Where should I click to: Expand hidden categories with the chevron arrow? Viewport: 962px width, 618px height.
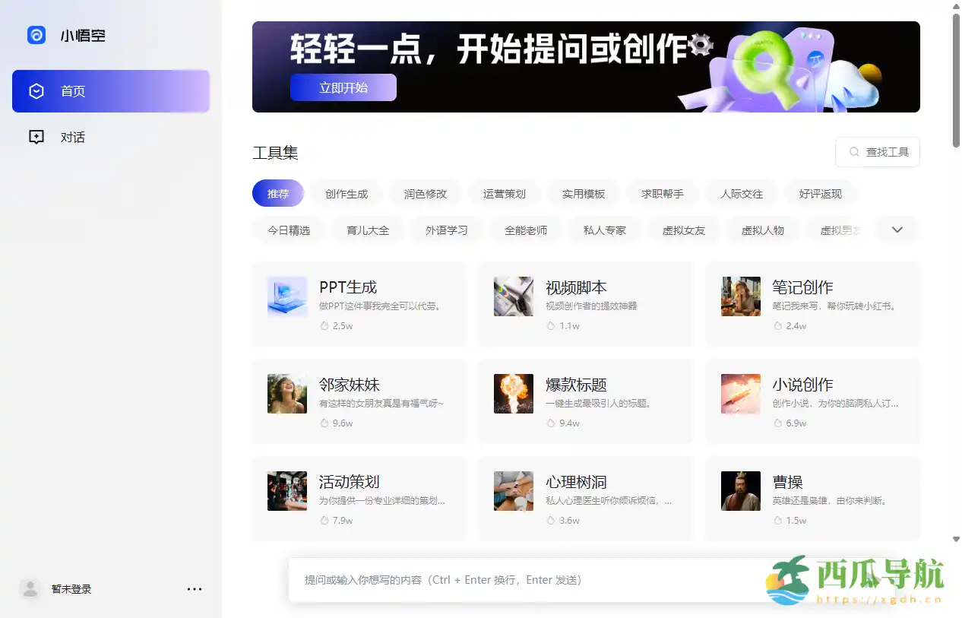897,229
